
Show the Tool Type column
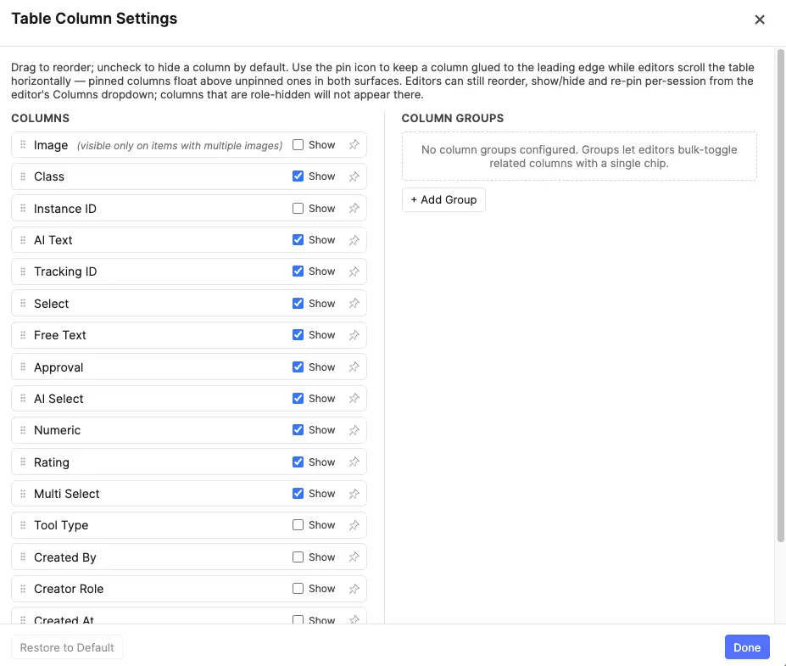tap(298, 525)
